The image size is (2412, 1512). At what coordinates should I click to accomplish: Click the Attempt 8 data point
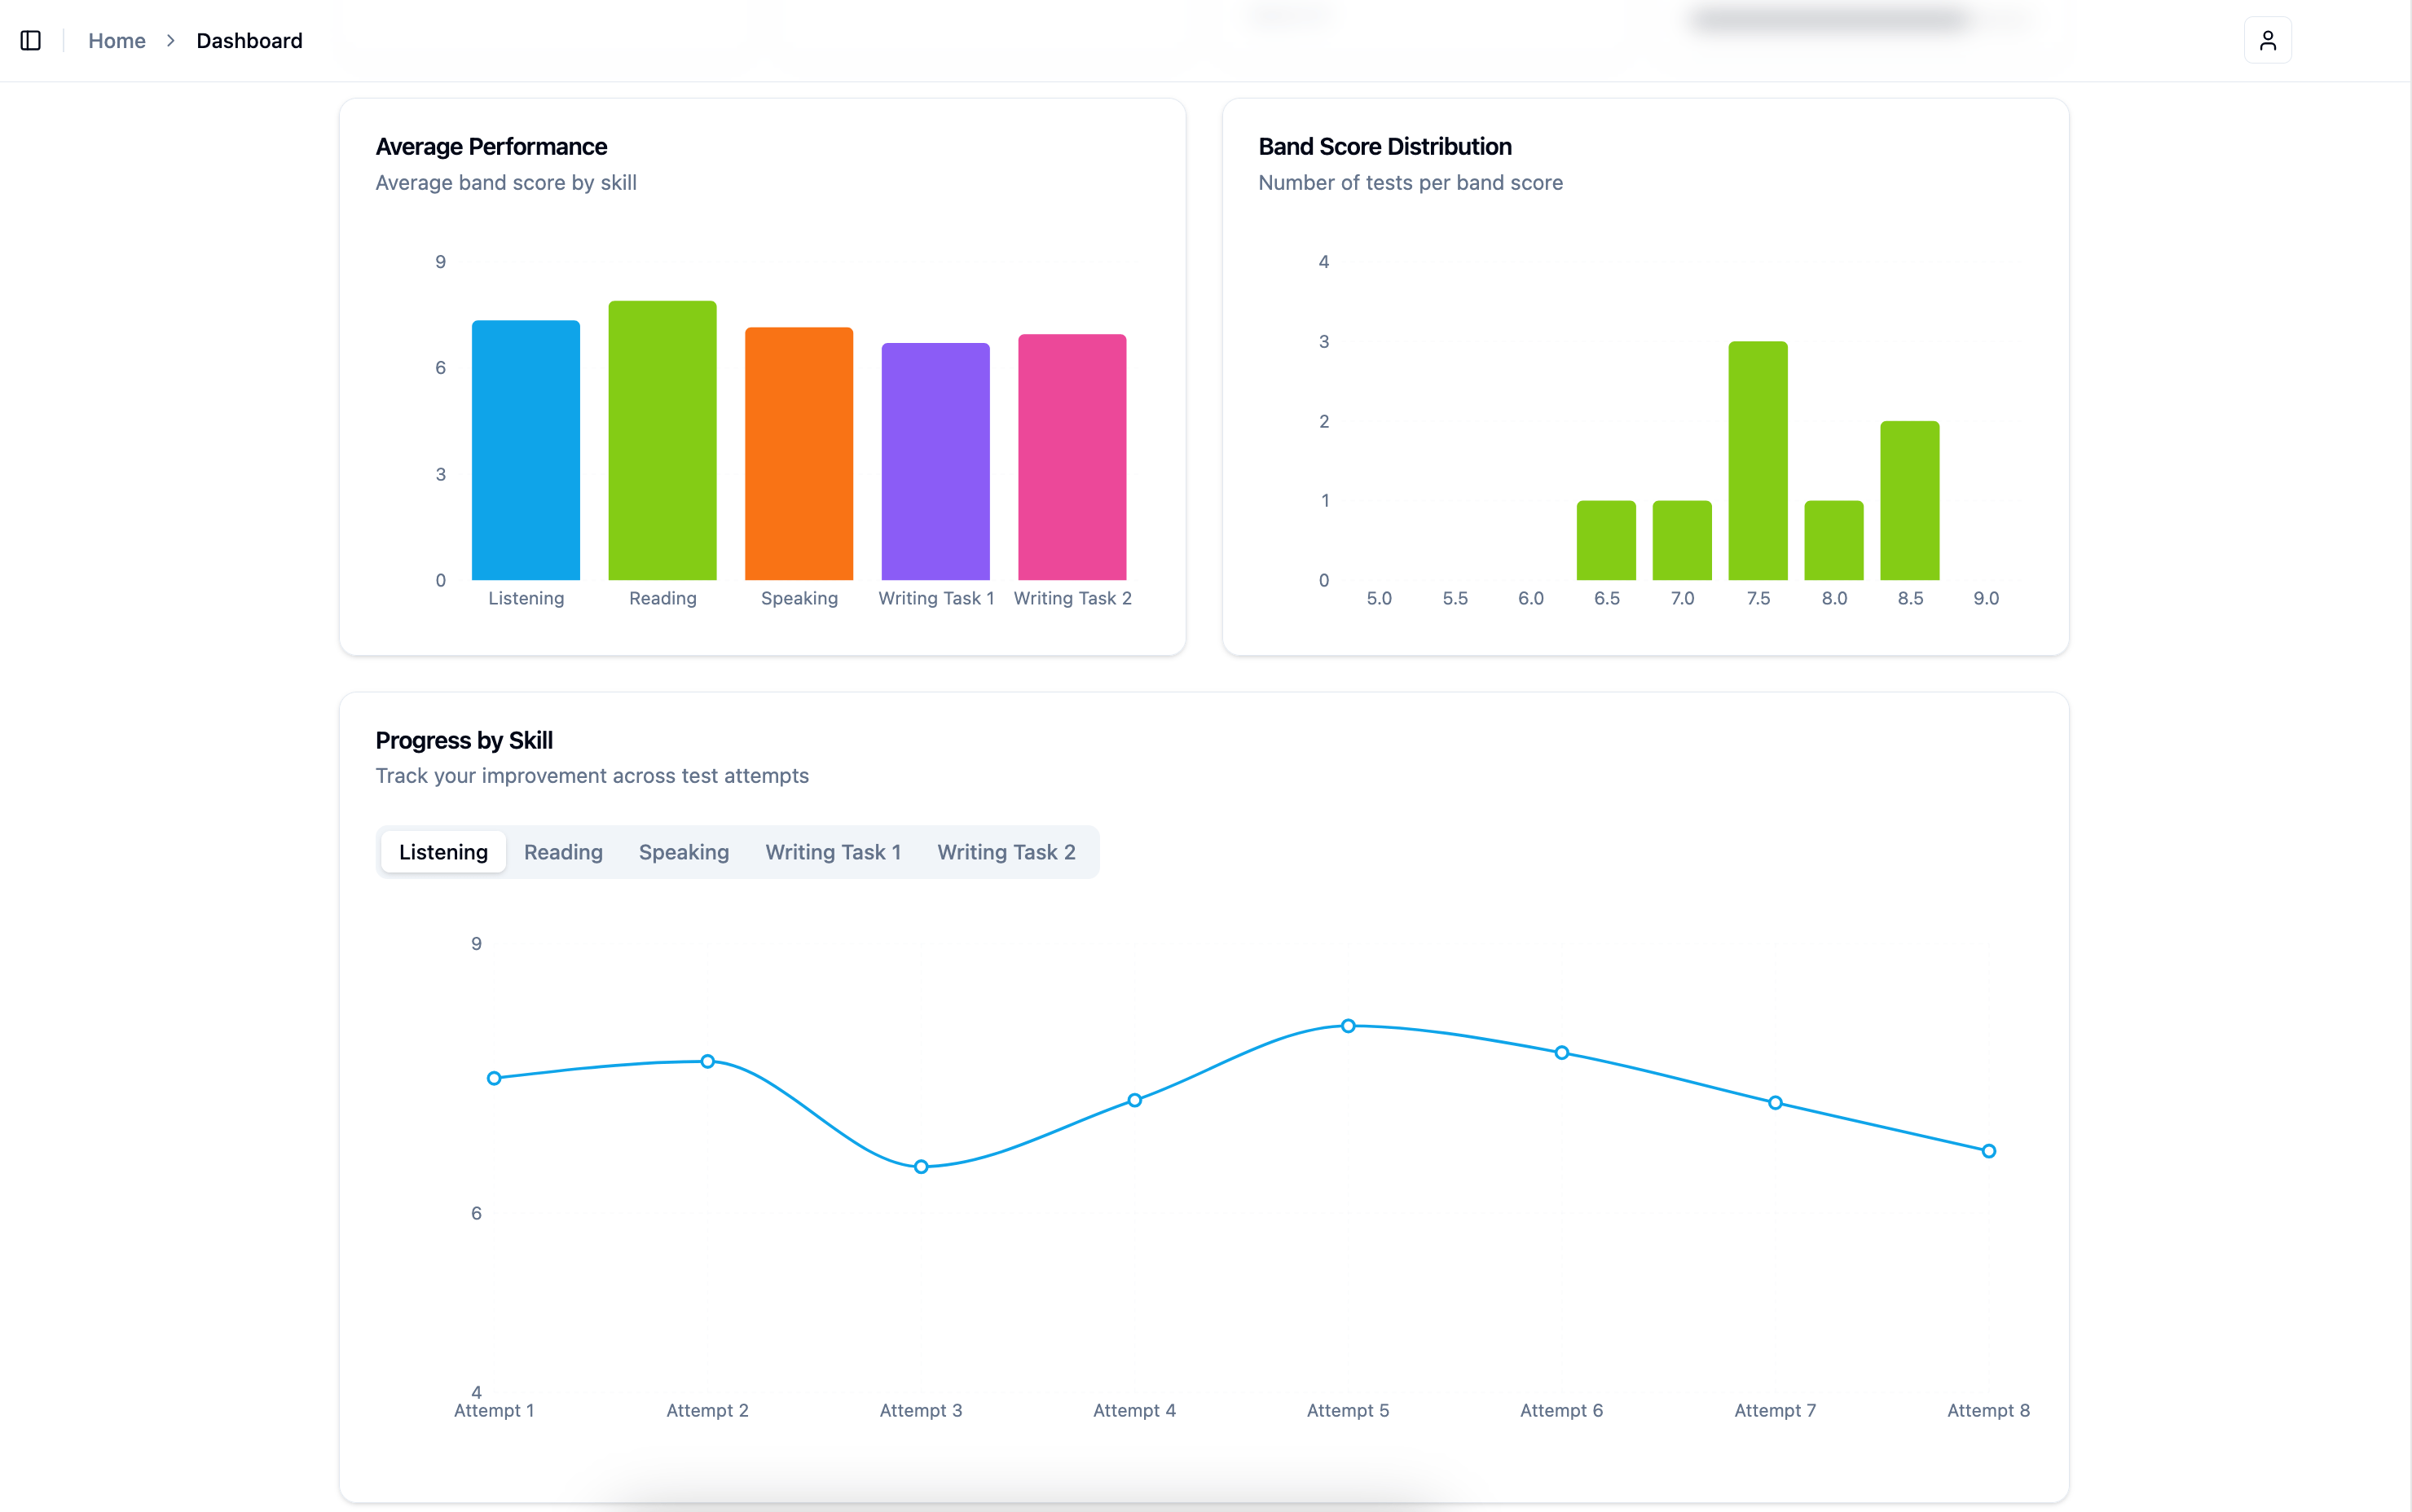pos(1988,1151)
